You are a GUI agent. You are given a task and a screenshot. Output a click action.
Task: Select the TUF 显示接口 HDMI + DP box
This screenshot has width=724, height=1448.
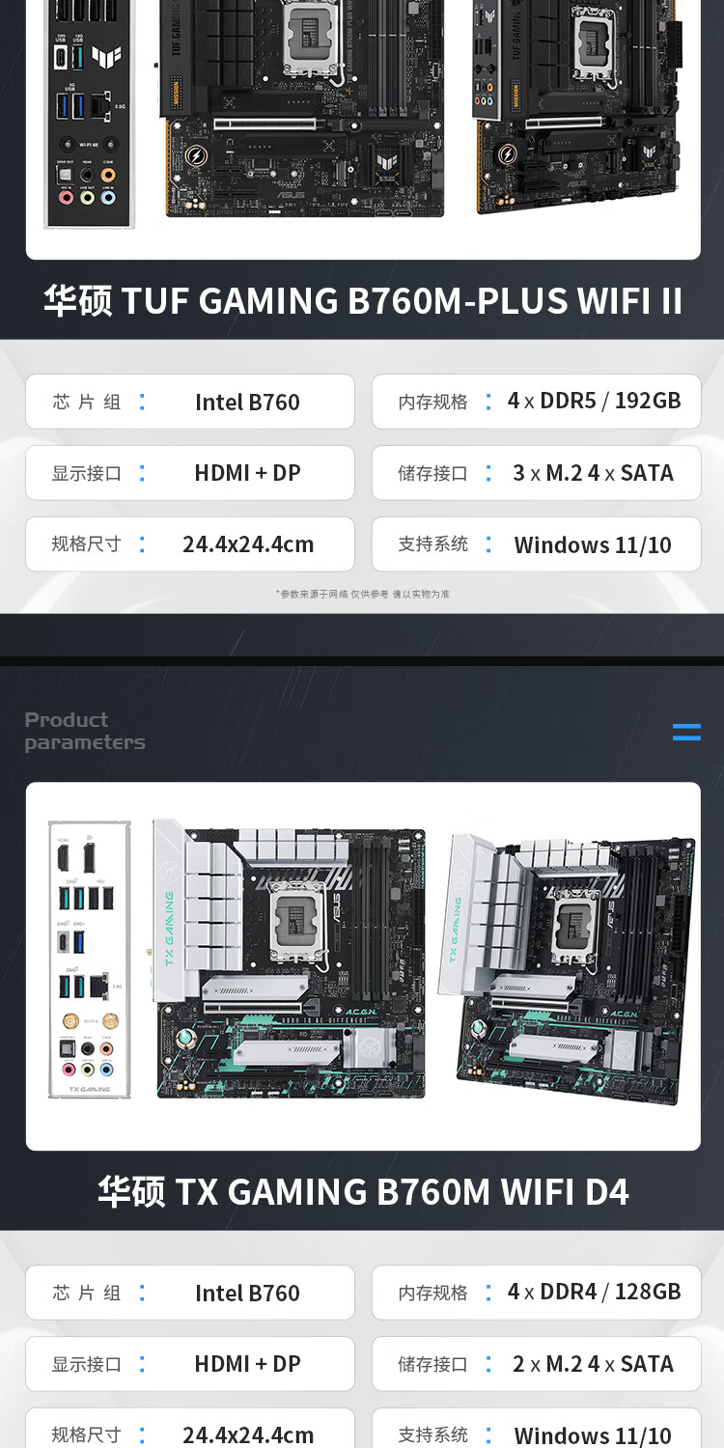(x=190, y=473)
